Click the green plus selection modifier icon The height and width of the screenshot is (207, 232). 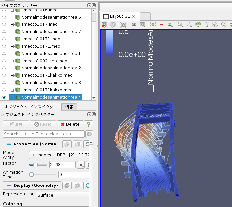click(x=153, y=25)
